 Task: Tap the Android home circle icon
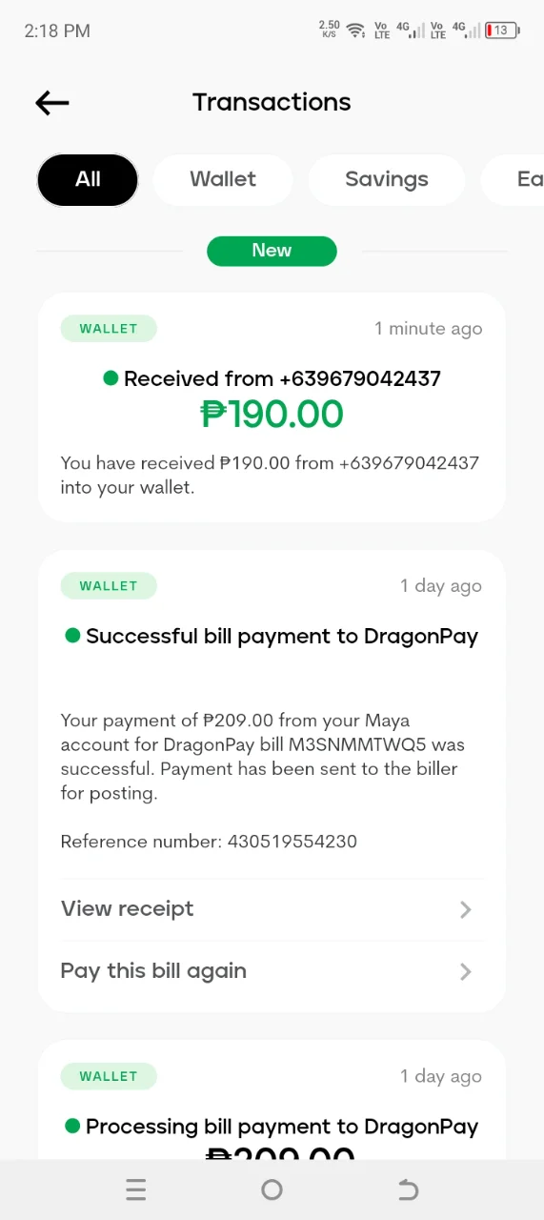[x=272, y=1189]
